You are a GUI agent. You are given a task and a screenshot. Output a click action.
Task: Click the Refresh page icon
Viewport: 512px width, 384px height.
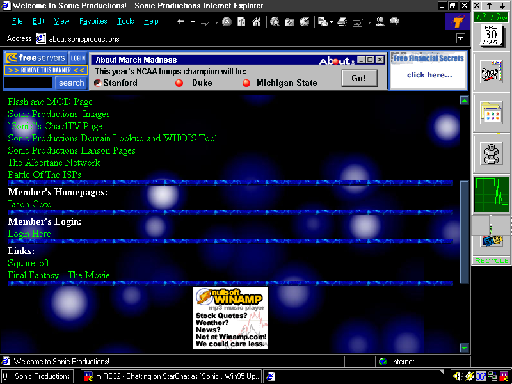pyautogui.click(x=241, y=21)
